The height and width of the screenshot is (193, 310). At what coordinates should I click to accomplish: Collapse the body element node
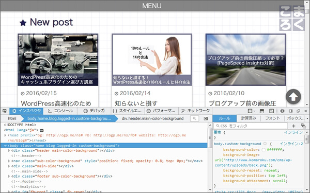click(5, 146)
